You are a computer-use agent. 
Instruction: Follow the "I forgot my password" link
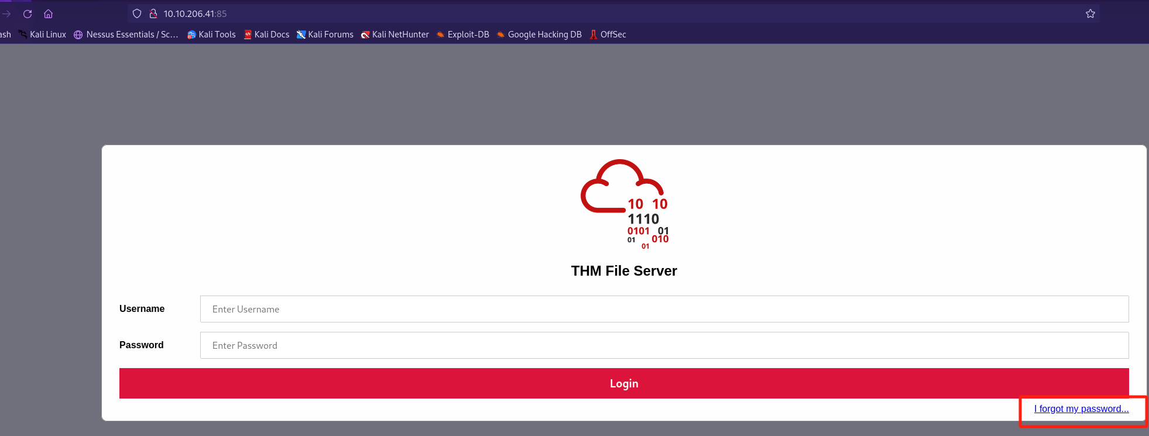(x=1081, y=408)
